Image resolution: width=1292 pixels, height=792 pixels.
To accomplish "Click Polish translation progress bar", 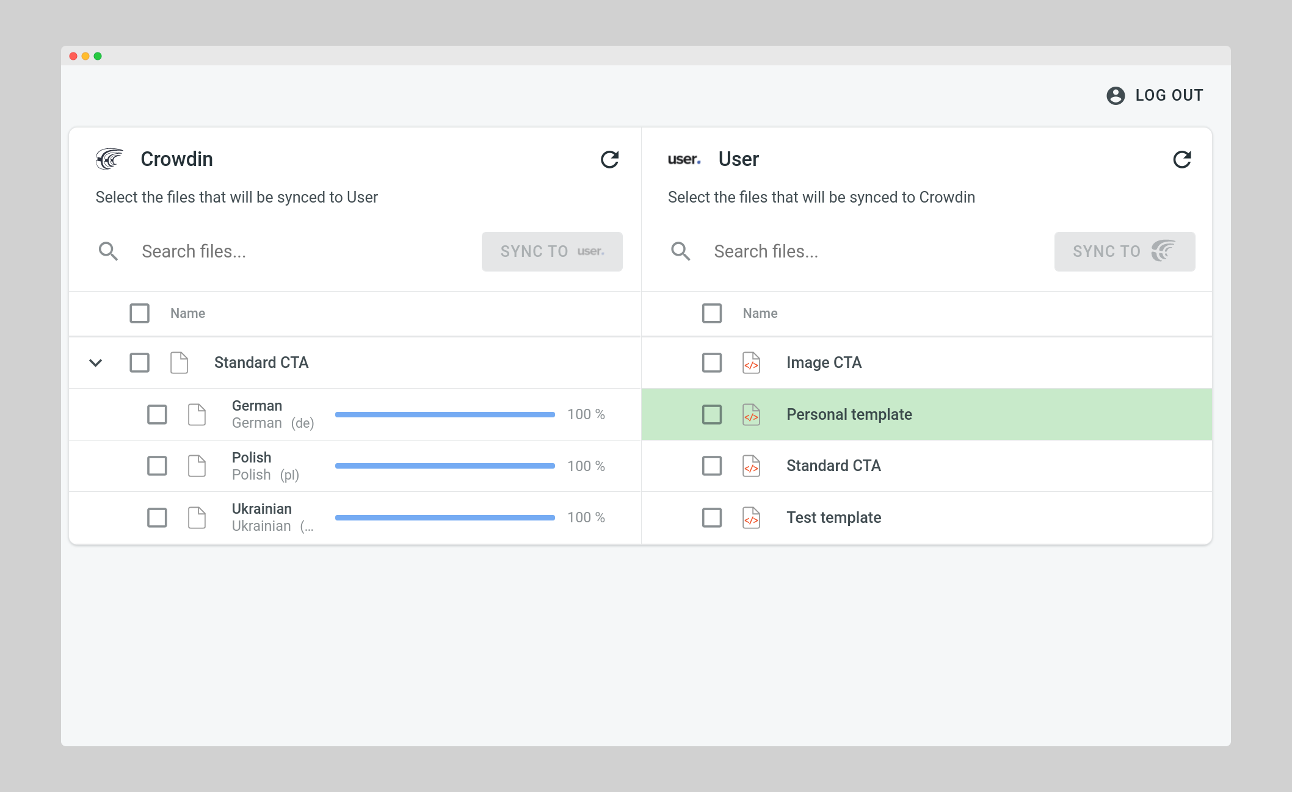I will (x=445, y=466).
